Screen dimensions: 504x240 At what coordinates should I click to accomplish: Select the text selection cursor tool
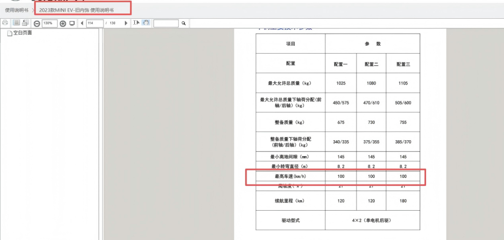pos(136,23)
